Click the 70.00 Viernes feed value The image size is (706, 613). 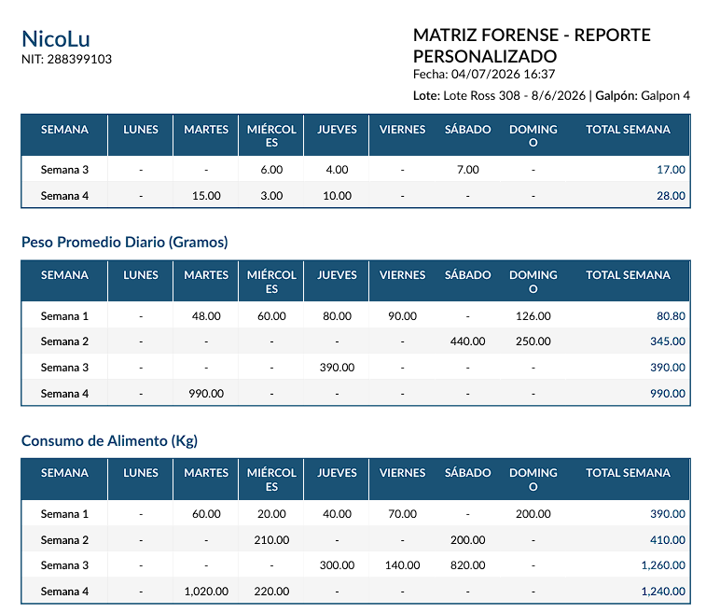403,514
